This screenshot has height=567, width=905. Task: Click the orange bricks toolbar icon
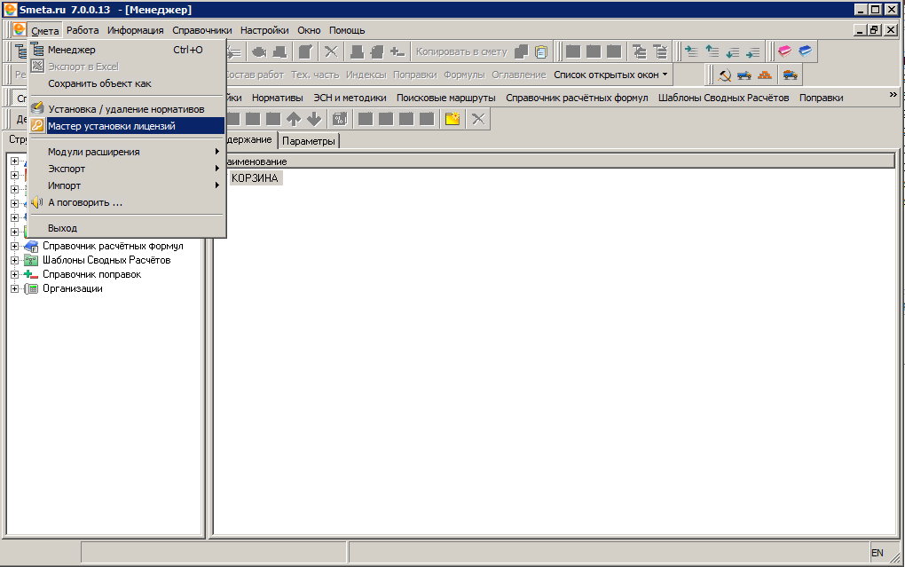[765, 75]
